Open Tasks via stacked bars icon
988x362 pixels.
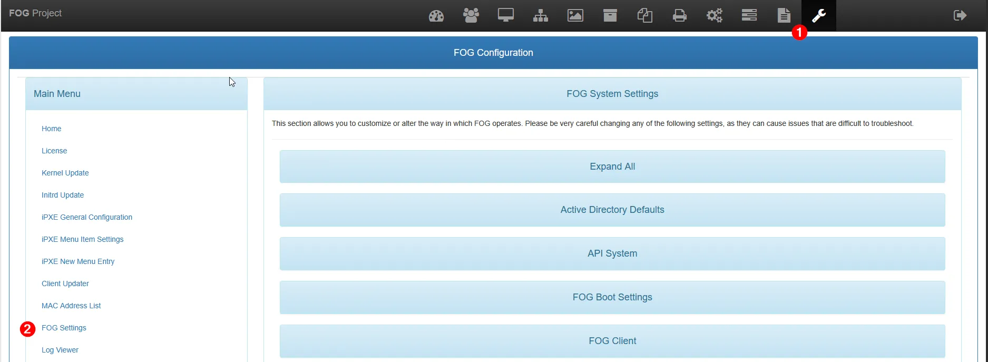pyautogui.click(x=749, y=15)
